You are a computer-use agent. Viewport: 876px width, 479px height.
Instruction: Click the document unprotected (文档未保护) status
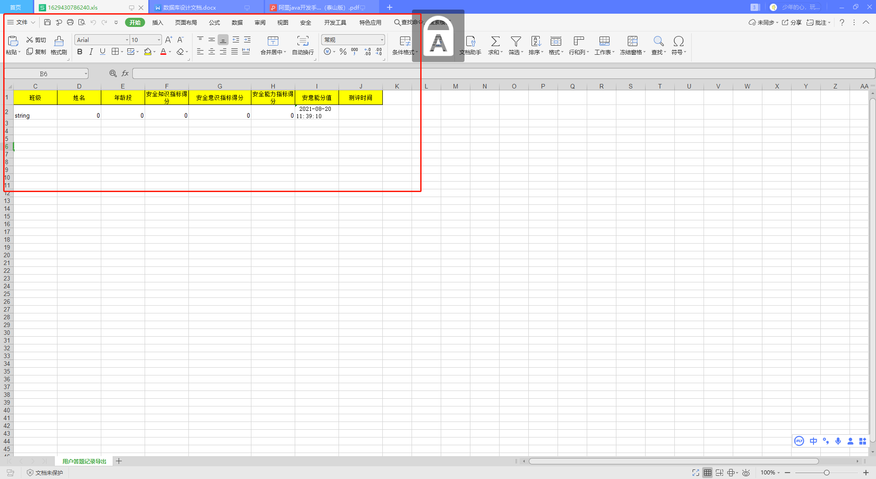tap(45, 473)
